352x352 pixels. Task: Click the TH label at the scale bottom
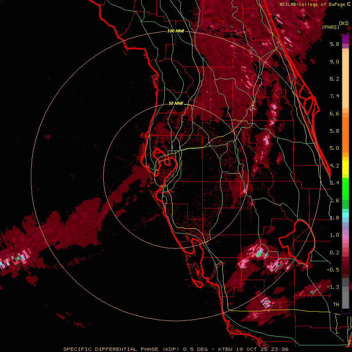point(336,304)
